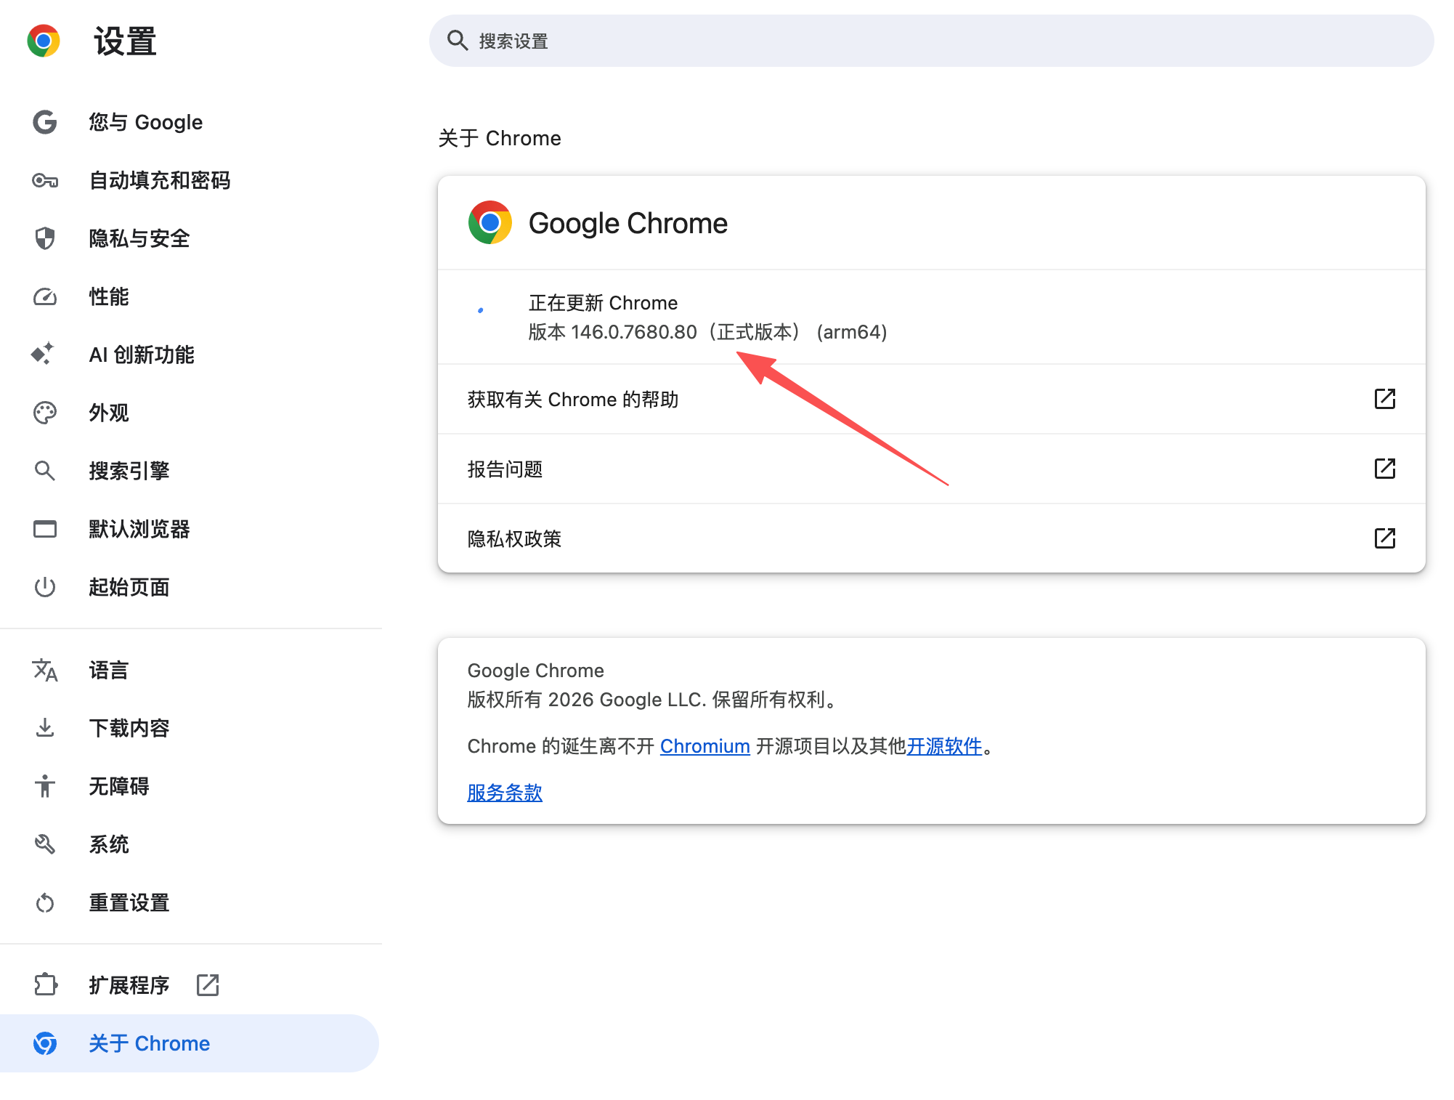The width and height of the screenshot is (1454, 1100).
Task: Open 外观 settings via palette icon
Action: pyautogui.click(x=45, y=412)
